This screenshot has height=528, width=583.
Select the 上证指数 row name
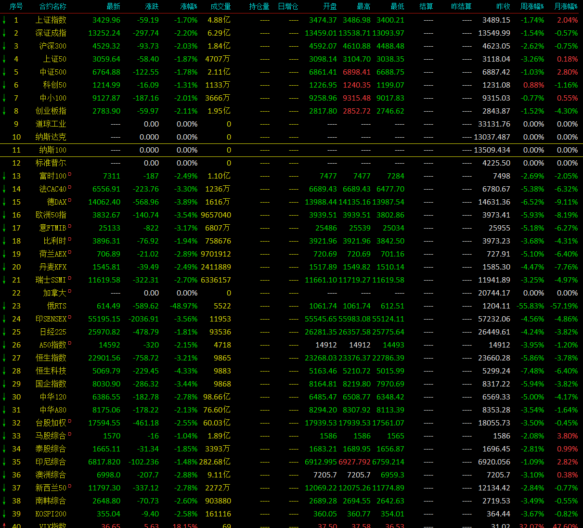tap(51, 20)
